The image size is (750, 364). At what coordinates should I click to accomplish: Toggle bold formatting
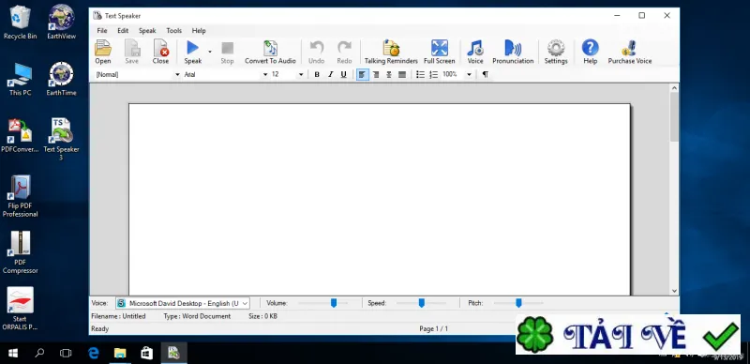point(317,75)
